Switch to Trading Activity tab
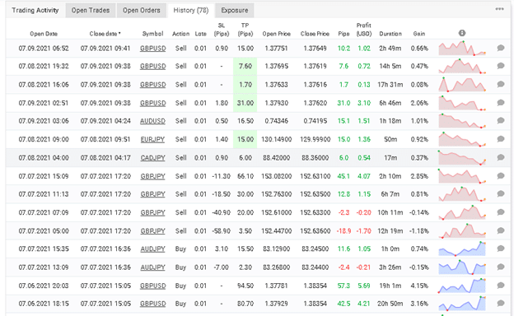 (35, 10)
